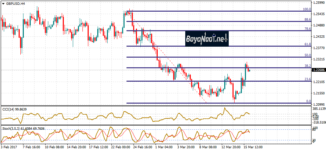Image resolution: width=326 pixels, height=151 pixels.
Task: Click the 50.0 Fibonacci level label
Action: click(307, 55)
